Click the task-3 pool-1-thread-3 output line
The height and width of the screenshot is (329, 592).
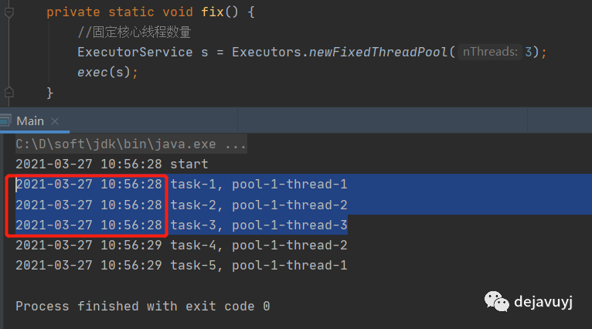coord(258,225)
